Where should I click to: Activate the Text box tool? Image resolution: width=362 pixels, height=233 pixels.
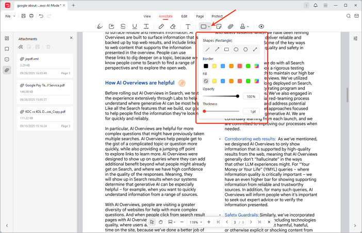(x=188, y=26)
